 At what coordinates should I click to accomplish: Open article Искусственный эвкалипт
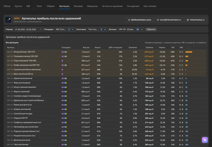tap(25, 87)
